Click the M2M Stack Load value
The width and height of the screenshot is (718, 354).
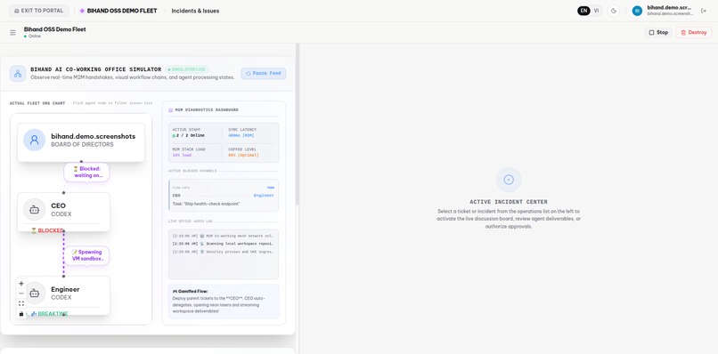[183, 155]
